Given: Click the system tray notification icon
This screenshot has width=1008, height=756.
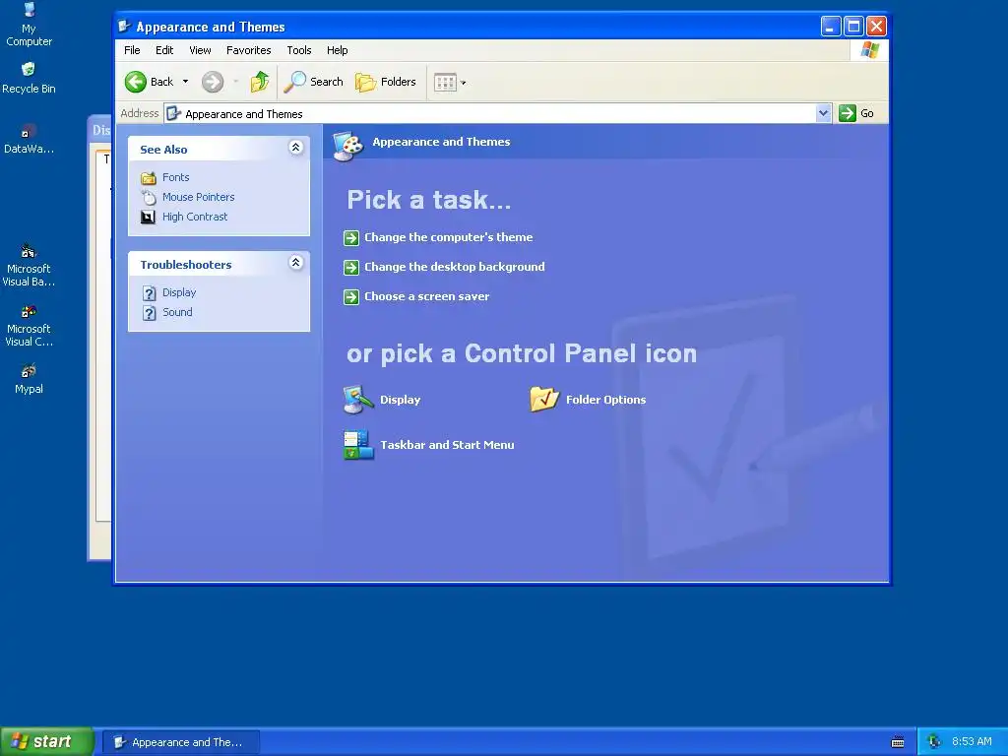Looking at the screenshot, I should pos(935,742).
